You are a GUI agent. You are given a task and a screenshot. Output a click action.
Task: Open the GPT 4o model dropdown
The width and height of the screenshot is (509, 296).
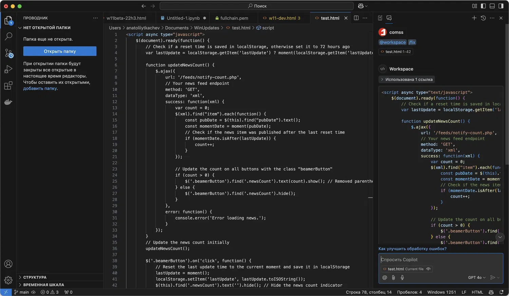[x=477, y=277]
